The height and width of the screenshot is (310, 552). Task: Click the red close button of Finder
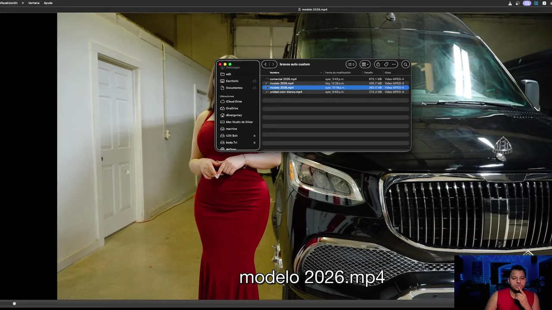tap(220, 64)
